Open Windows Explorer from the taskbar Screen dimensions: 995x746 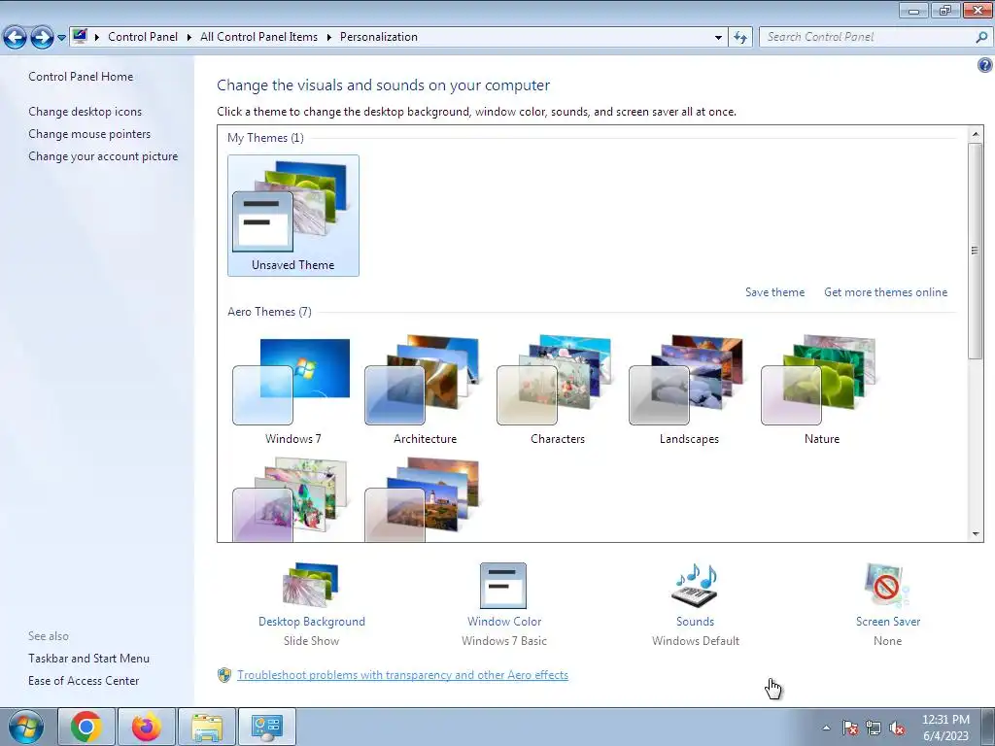pos(206,727)
